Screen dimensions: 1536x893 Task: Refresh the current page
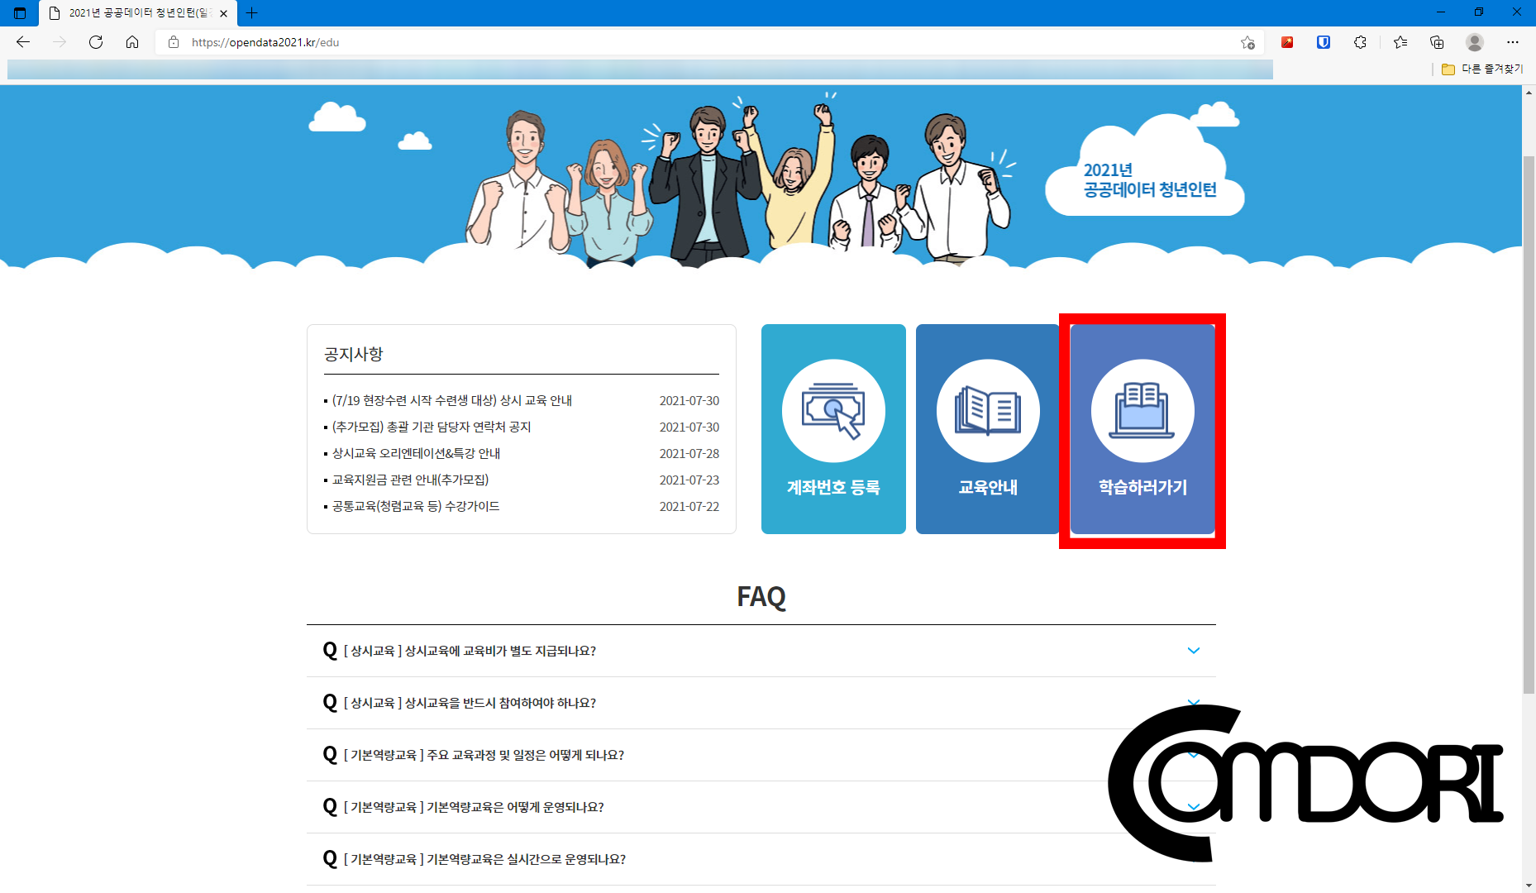coord(96,42)
